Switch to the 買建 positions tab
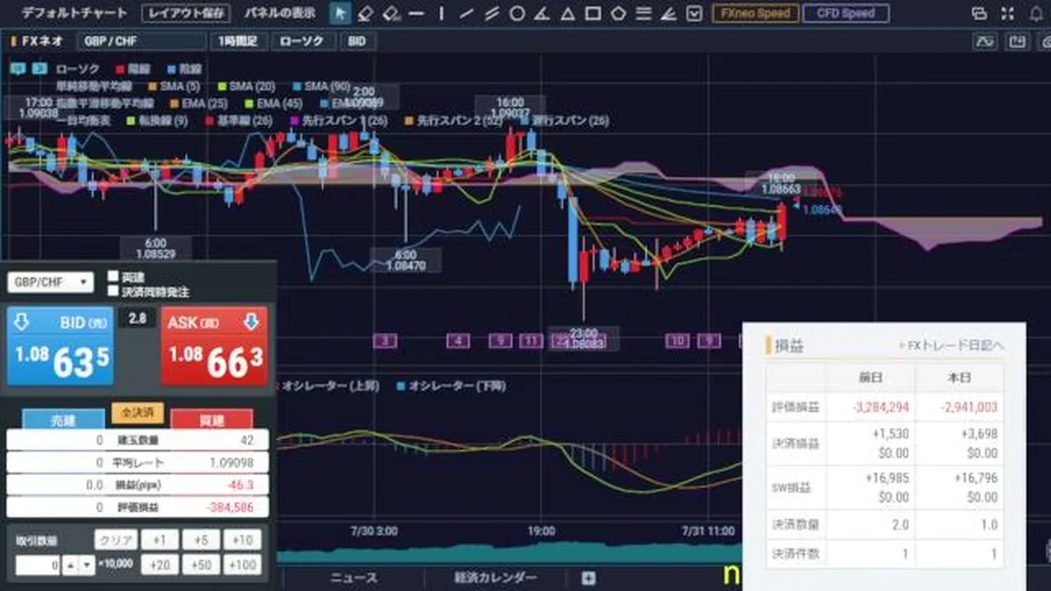 pos(211,419)
